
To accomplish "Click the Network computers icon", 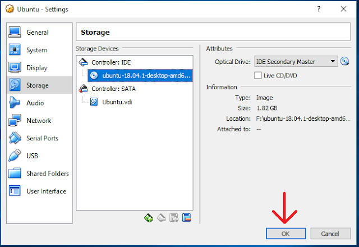I will coord(15,120).
